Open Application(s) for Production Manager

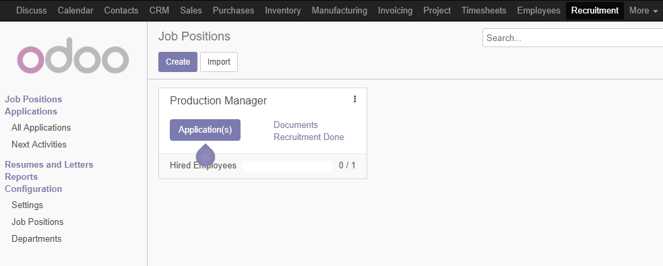(x=205, y=130)
